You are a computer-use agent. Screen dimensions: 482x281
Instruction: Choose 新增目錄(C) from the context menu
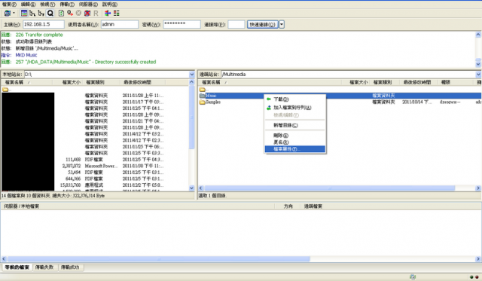294,125
